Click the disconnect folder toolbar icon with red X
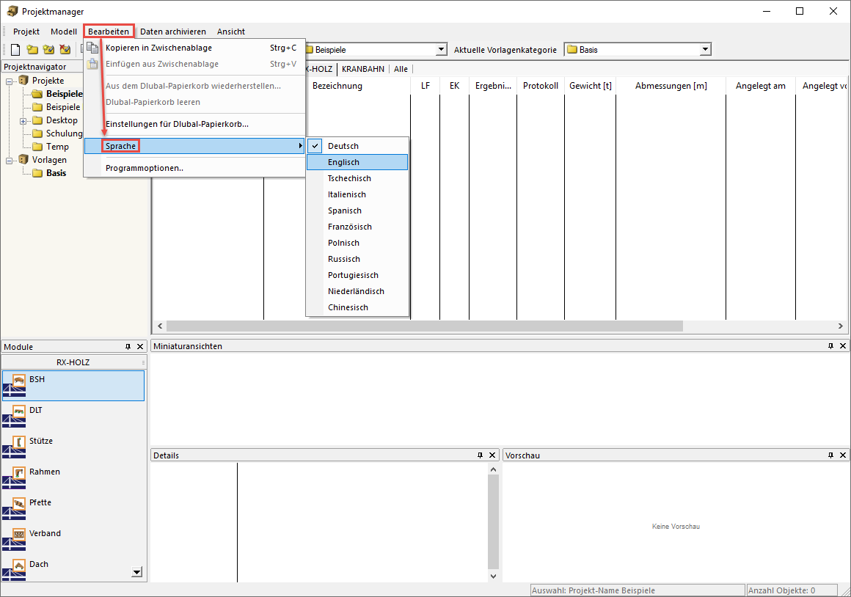Screen dimensions: 851x597 point(65,50)
